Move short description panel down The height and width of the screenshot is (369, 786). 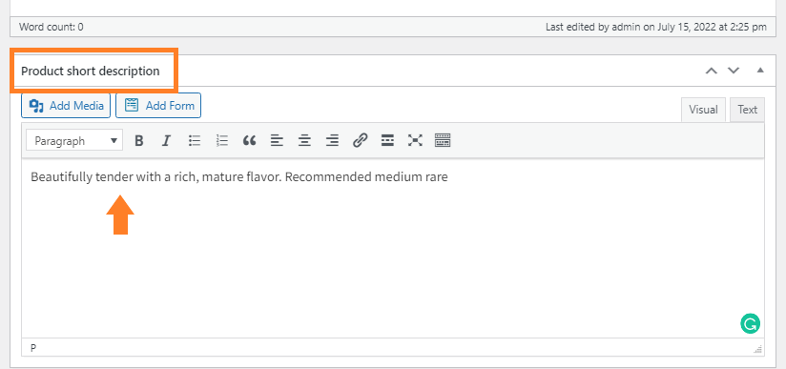(734, 71)
